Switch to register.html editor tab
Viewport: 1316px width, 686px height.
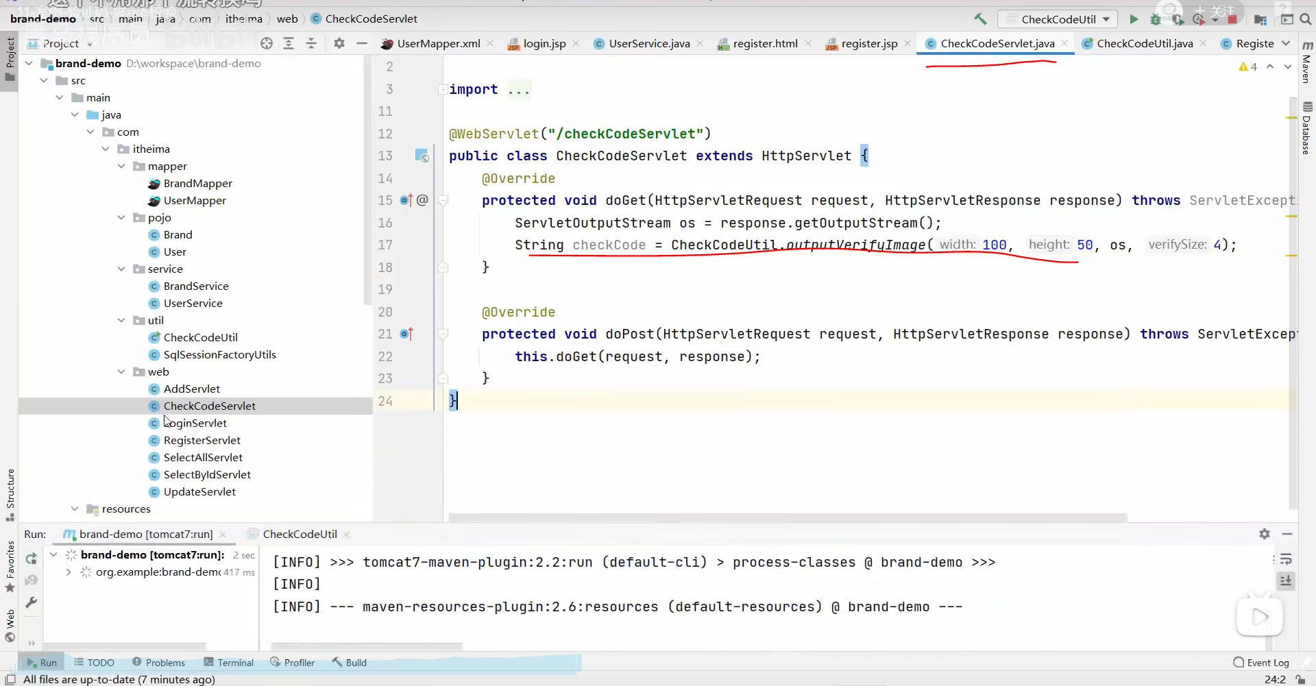[x=765, y=43]
